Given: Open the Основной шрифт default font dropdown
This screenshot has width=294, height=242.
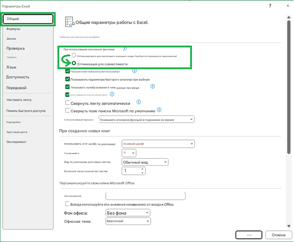Looking at the screenshot, I should click(158, 144).
